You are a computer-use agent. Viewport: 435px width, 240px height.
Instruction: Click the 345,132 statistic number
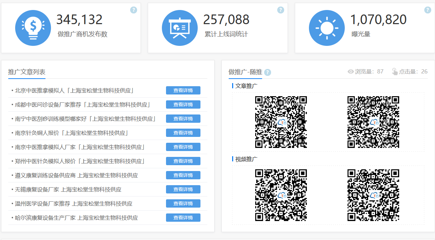(x=80, y=20)
